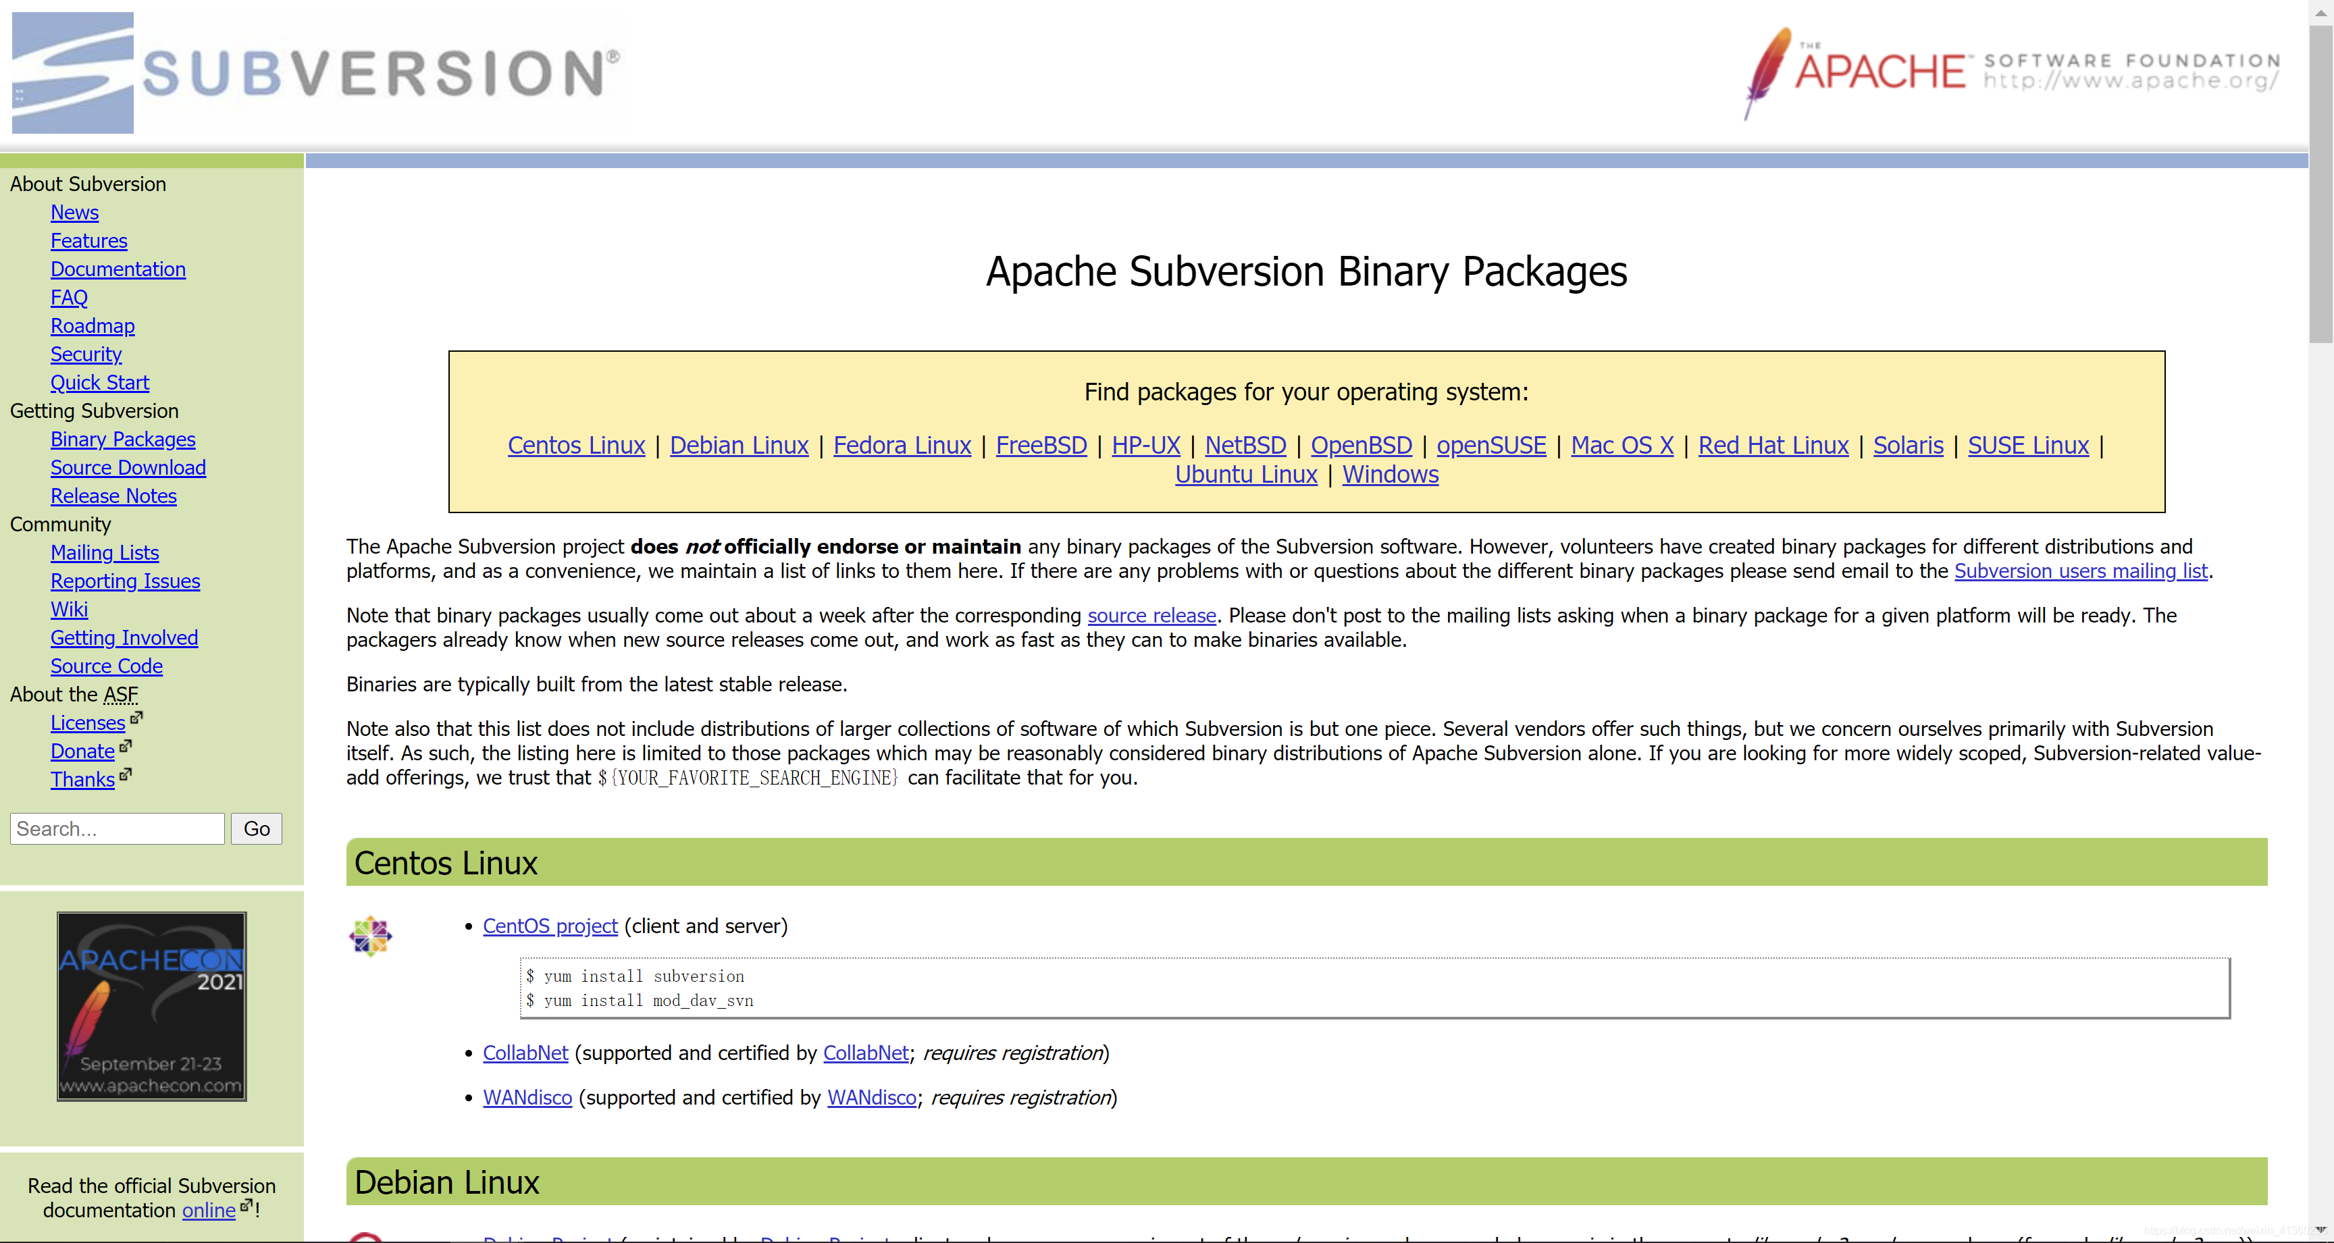Screen dimensions: 2334x1243
Task: Click the CentOS pinwheel logo icon
Action: [x=371, y=936]
